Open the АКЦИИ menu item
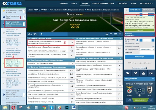Image resolution: width=156 pixels, height=110 pixels. tap(85, 4)
